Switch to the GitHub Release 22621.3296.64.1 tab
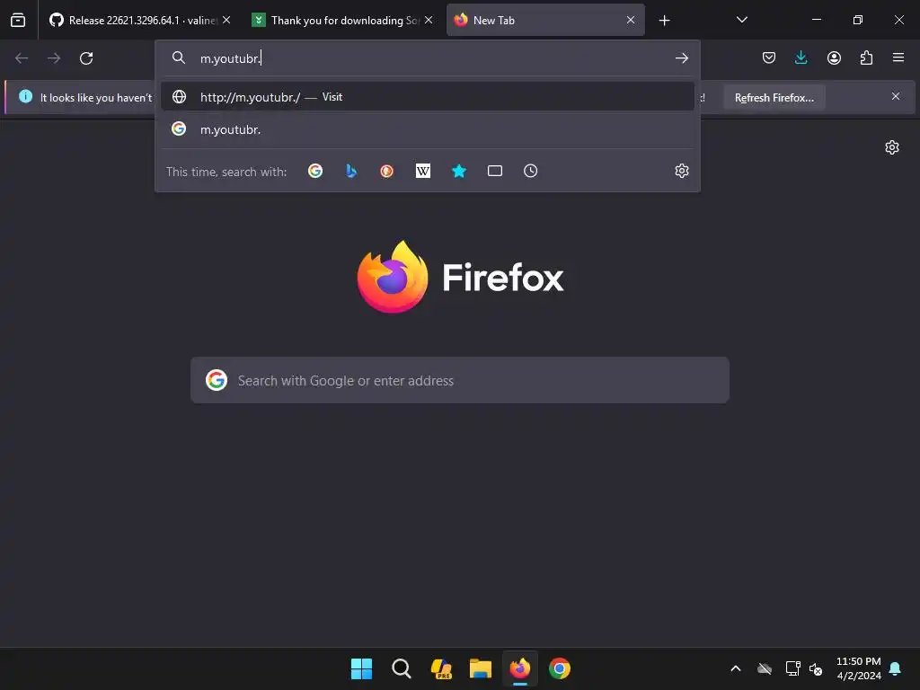920x690 pixels. coord(139,20)
